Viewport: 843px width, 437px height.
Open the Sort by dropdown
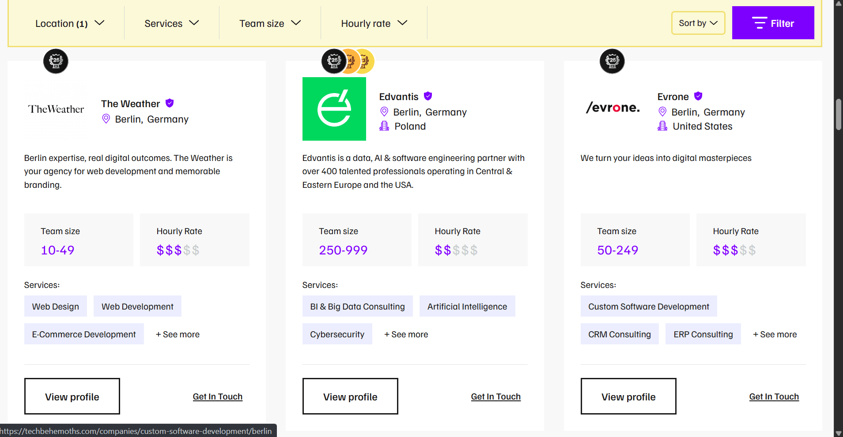tap(698, 23)
